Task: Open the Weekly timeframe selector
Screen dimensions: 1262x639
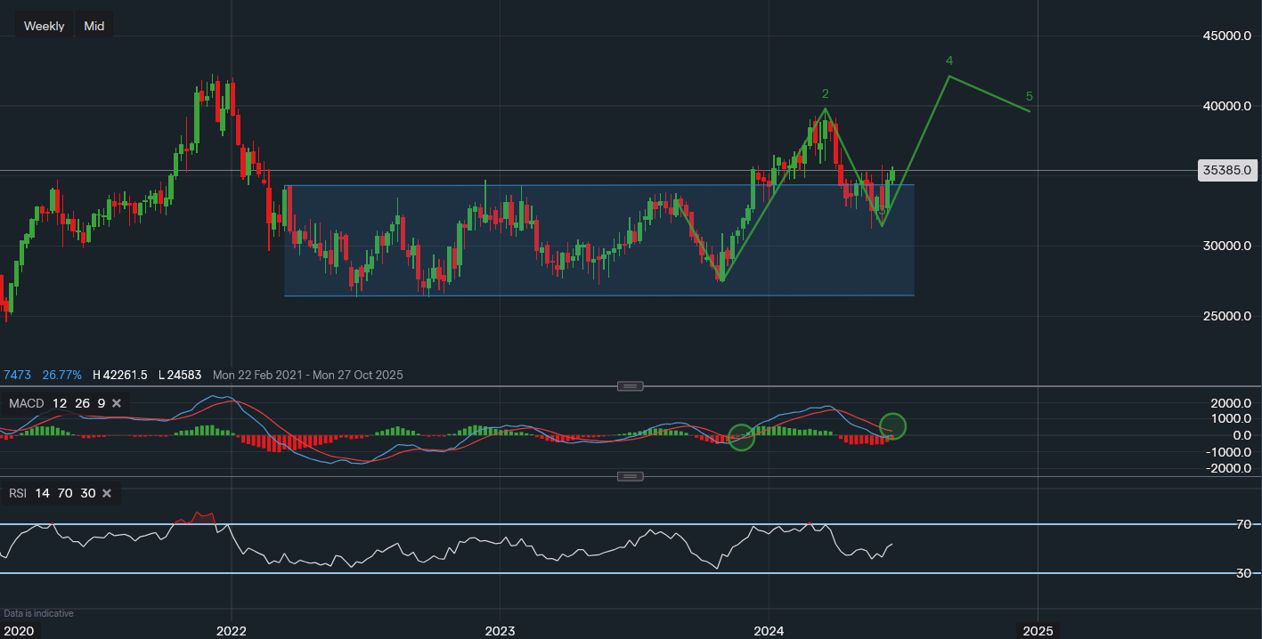Action: [x=44, y=26]
